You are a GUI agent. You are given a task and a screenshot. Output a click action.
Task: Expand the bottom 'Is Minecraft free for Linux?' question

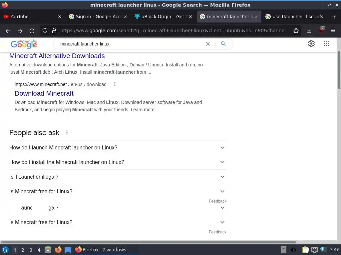coord(118,222)
